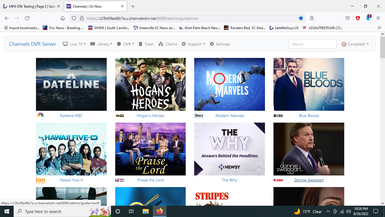The height and width of the screenshot is (217, 385).
Task: Click in the DVR Search field
Action: (313, 44)
